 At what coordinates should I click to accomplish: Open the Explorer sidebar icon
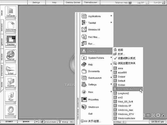(x=11, y=82)
